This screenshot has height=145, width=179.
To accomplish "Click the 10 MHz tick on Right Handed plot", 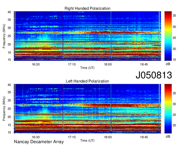I will pos(9,60).
